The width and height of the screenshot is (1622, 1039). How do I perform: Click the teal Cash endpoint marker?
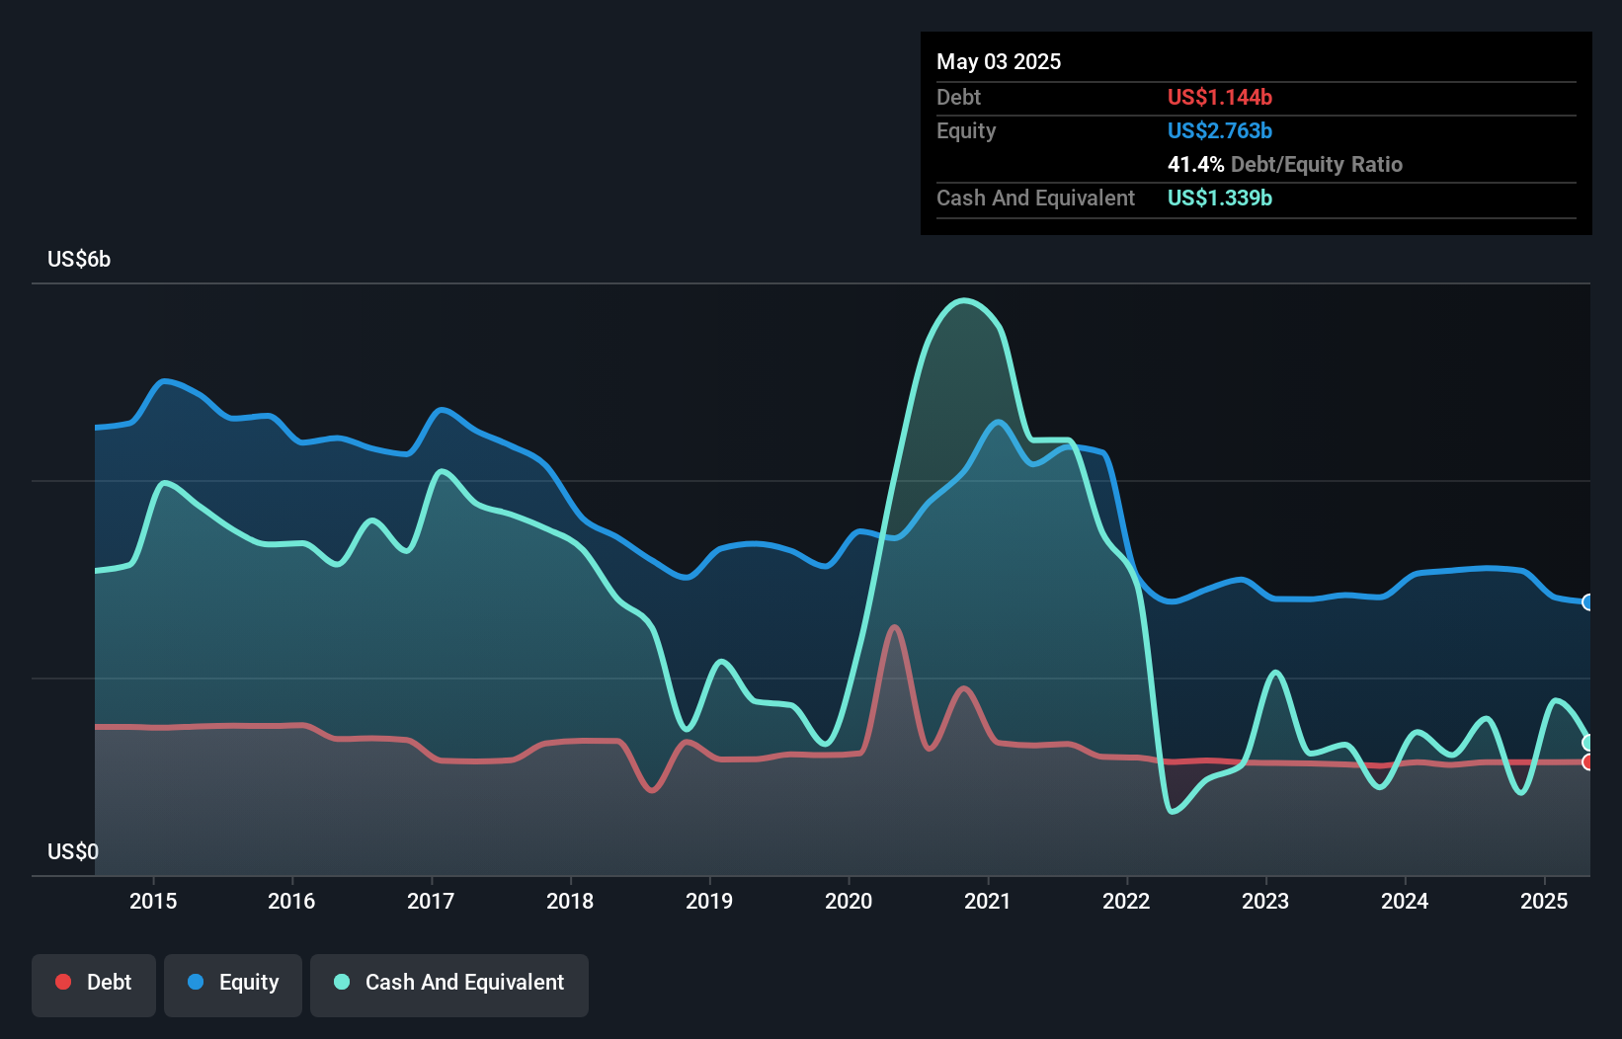(1587, 743)
